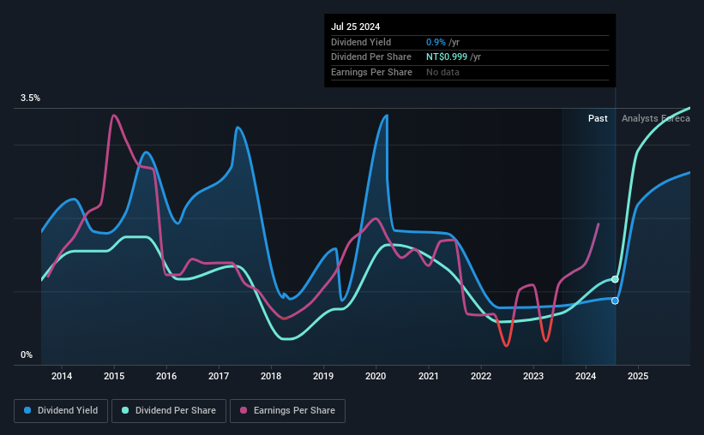The height and width of the screenshot is (435, 704).
Task: Click the teal Dividend Per Share legend dot
Action: tap(125, 410)
